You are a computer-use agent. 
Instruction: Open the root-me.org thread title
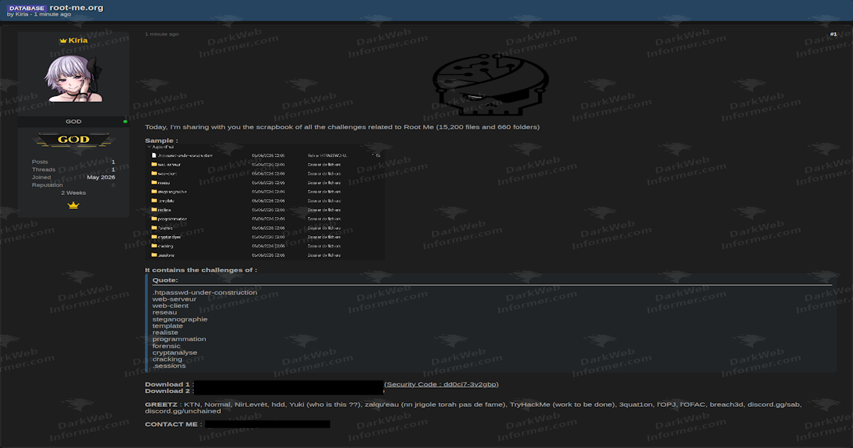pyautogui.click(x=76, y=7)
